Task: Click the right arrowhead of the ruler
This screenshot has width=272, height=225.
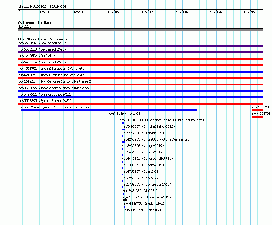Action: [x=263, y=9]
